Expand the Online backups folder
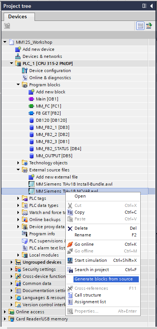The image size is (157, 329). [x=18, y=220]
